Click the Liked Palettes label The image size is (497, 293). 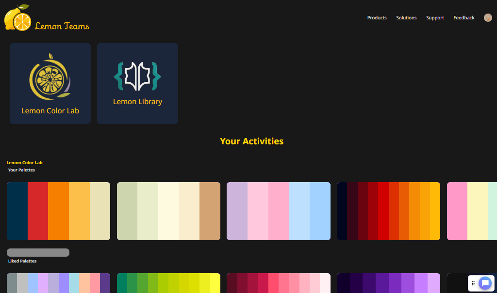22,261
